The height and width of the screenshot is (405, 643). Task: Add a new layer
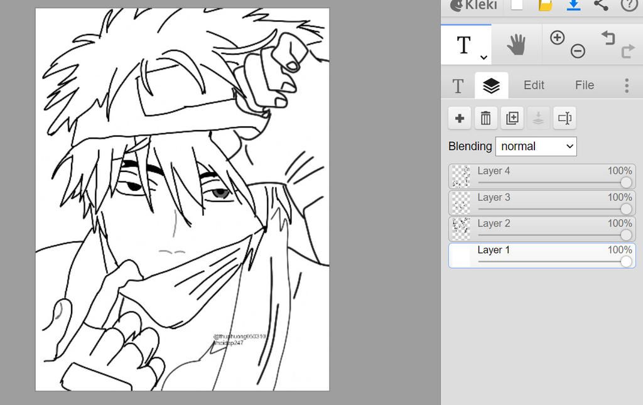[460, 119]
